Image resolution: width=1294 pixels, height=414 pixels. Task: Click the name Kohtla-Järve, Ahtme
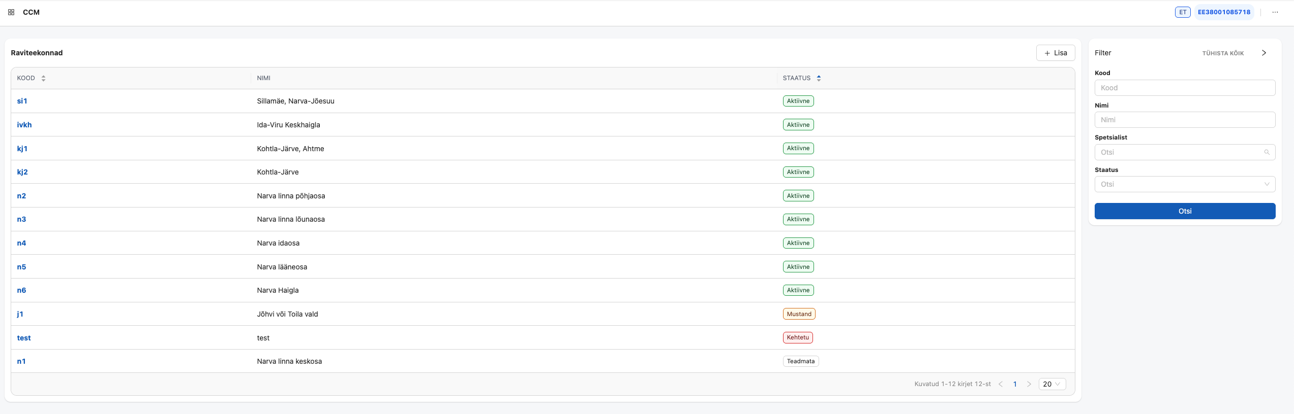click(290, 149)
